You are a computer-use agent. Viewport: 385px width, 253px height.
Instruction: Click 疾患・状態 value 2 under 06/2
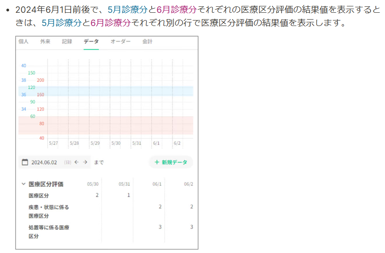191,207
